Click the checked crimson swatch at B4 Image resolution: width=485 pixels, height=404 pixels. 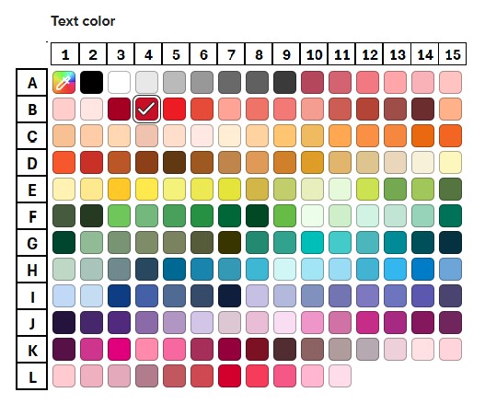(x=146, y=109)
